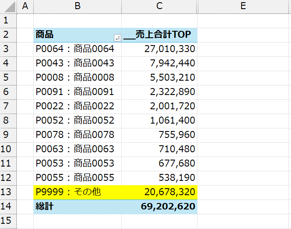Select cell P0043：商品0043
Screen dimensions: 291x229
point(78,64)
